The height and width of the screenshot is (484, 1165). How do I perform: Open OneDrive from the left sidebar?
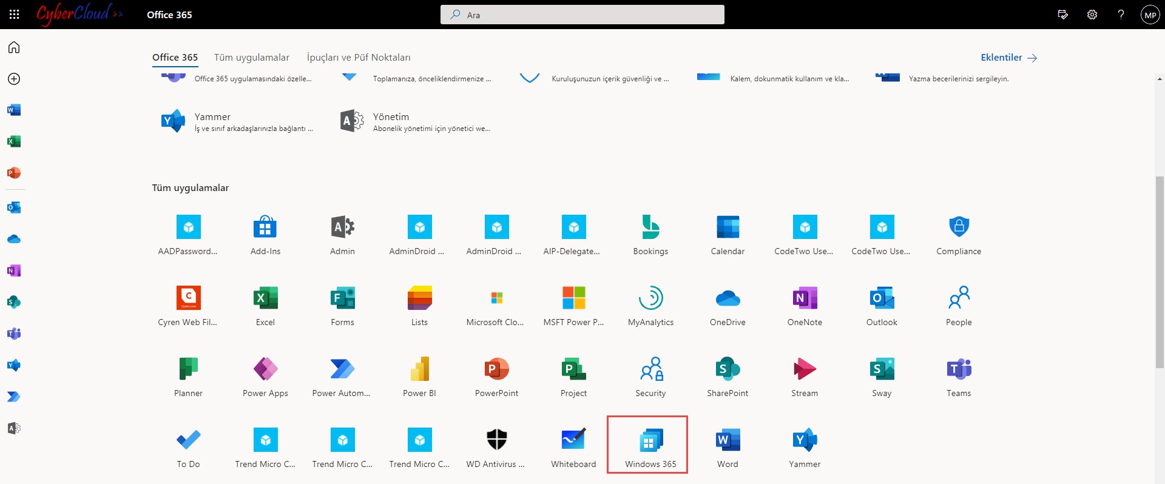(14, 239)
